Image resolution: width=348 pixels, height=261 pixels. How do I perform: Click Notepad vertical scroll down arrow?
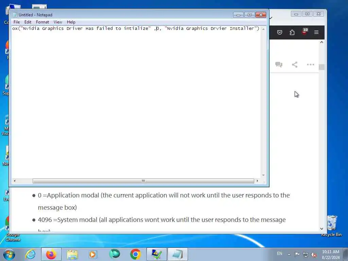(263, 175)
